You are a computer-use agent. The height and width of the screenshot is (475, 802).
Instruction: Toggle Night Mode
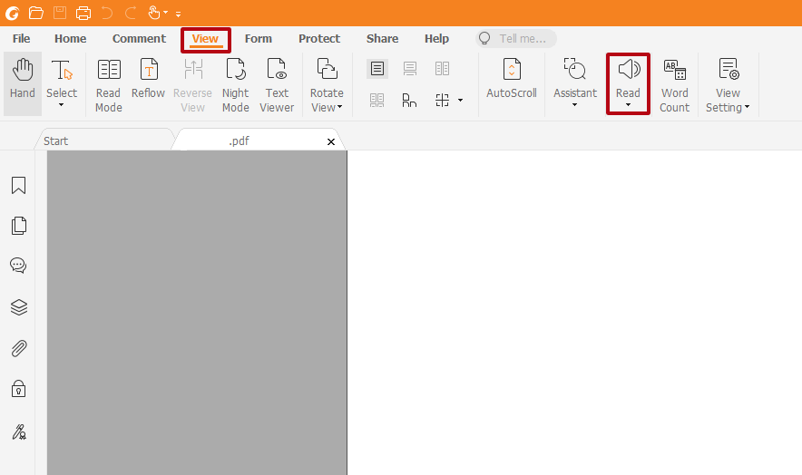coord(235,84)
